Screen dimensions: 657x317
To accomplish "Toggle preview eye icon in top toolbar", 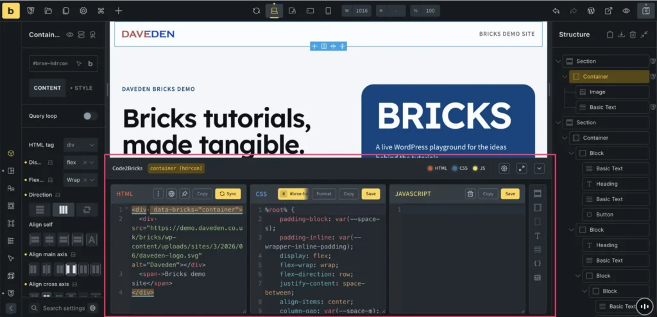I will [626, 11].
